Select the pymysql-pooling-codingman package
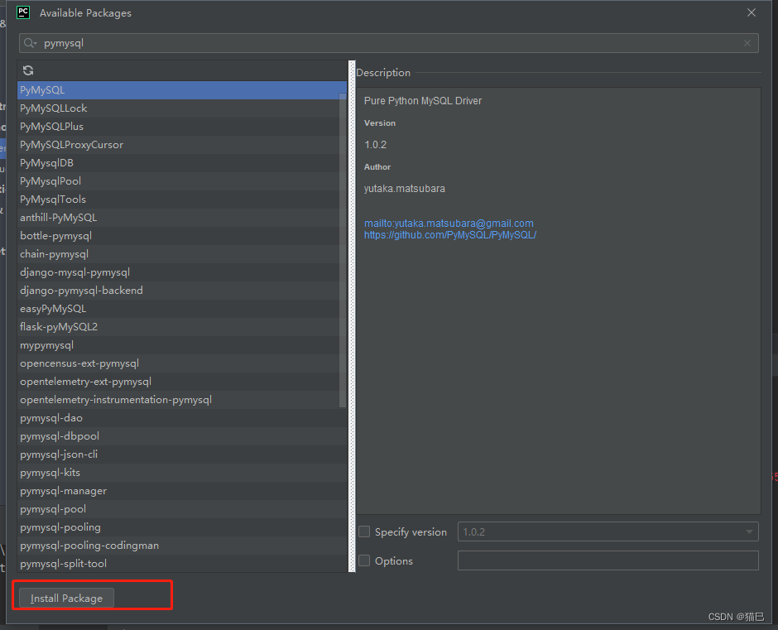This screenshot has height=630, width=778. (181, 545)
